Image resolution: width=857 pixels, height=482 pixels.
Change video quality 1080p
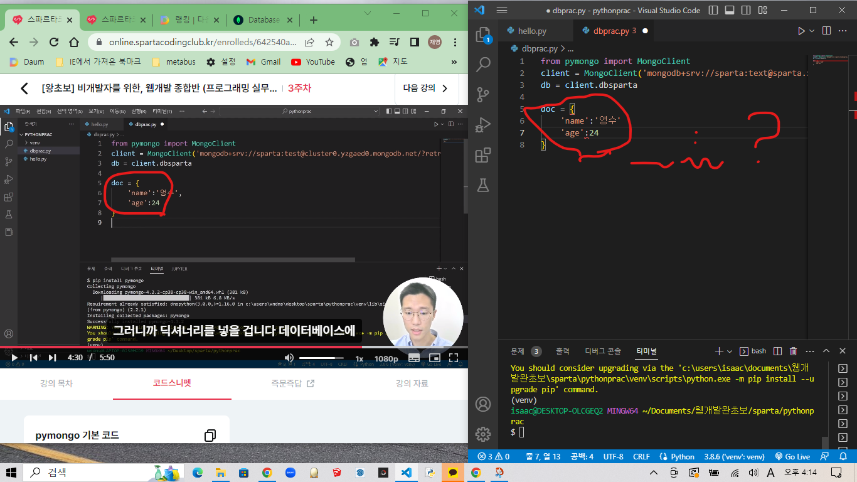[386, 358]
